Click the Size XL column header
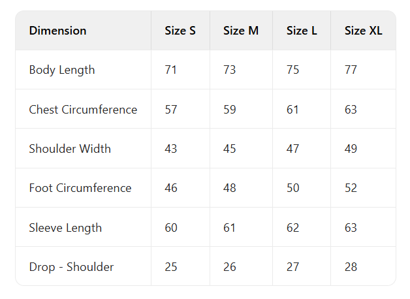 tap(364, 31)
